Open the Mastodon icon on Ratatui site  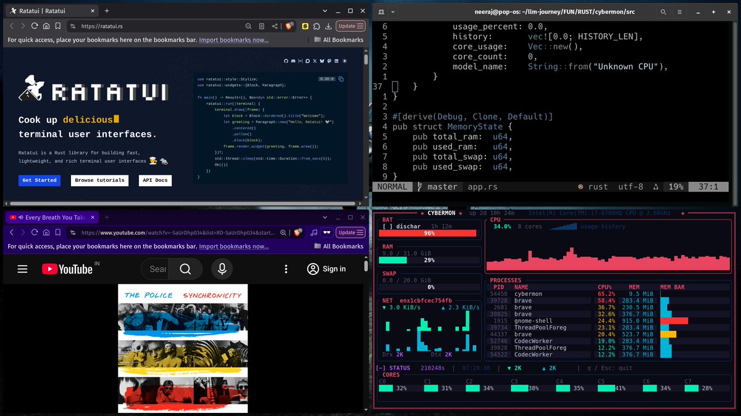pyautogui.click(x=329, y=61)
